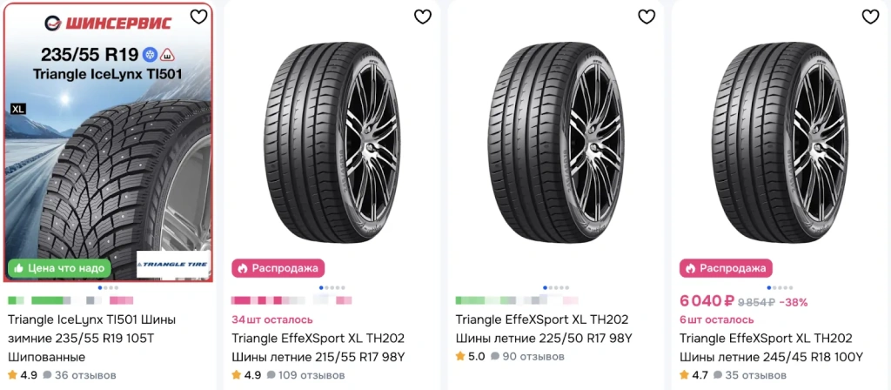Click image carousel dots under IceLynx photo

[108, 286]
